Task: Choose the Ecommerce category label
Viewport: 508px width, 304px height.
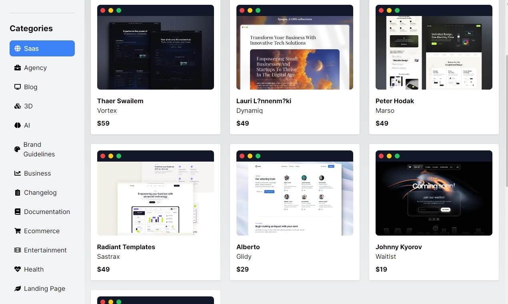Action: point(42,231)
